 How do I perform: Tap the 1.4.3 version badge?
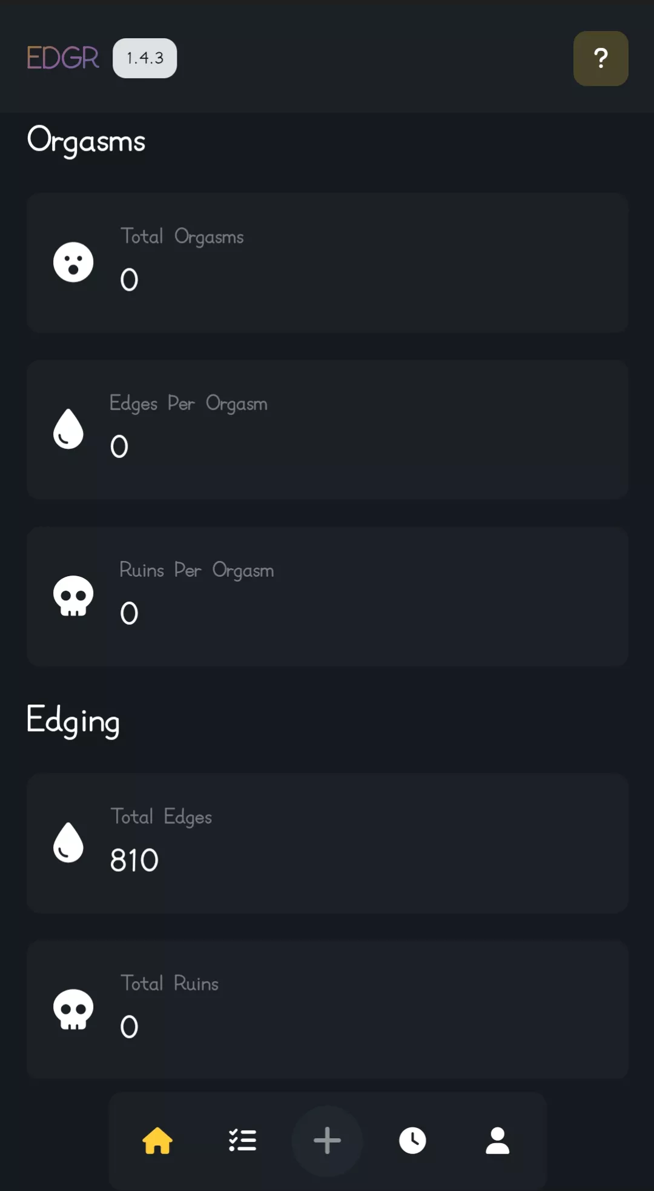(x=145, y=58)
